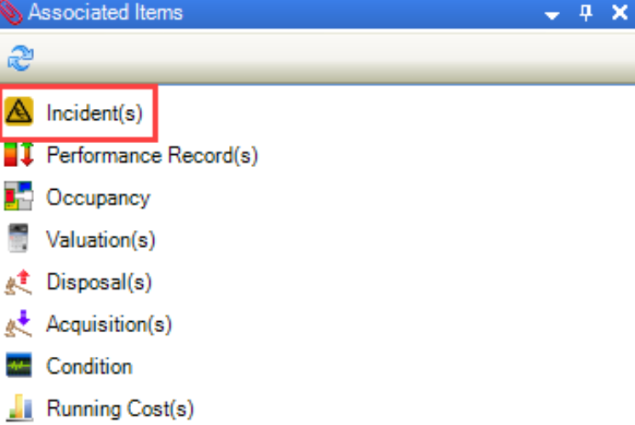Open the panel options dropdown arrow
This screenshot has width=635, height=425.
click(552, 14)
